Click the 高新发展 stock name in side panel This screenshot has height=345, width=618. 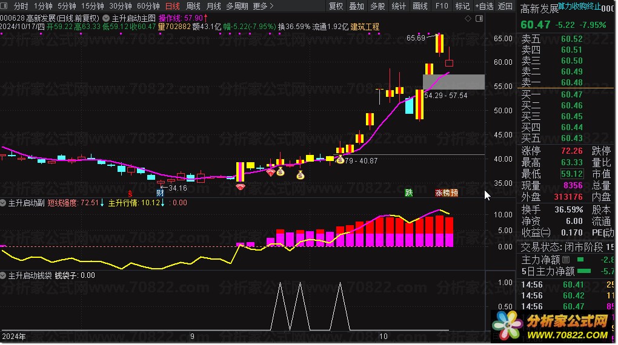(540, 8)
